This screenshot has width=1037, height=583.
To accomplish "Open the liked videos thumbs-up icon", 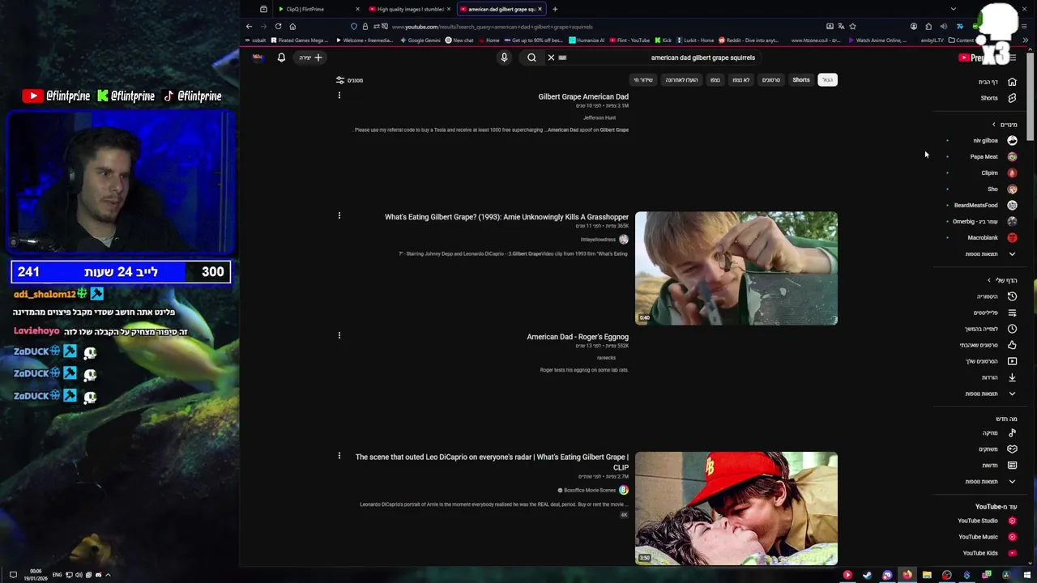I will coord(1012,345).
